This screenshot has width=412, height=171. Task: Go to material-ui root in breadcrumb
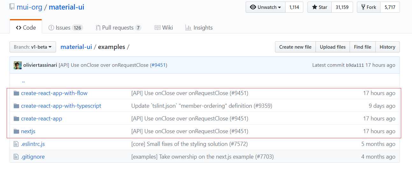(76, 47)
